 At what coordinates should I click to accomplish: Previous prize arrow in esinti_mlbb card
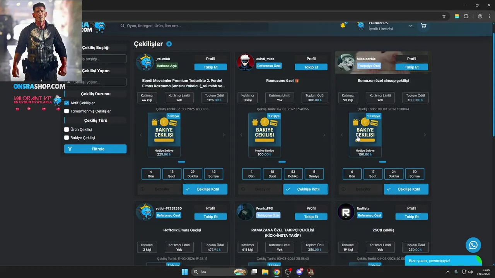click(x=241, y=135)
